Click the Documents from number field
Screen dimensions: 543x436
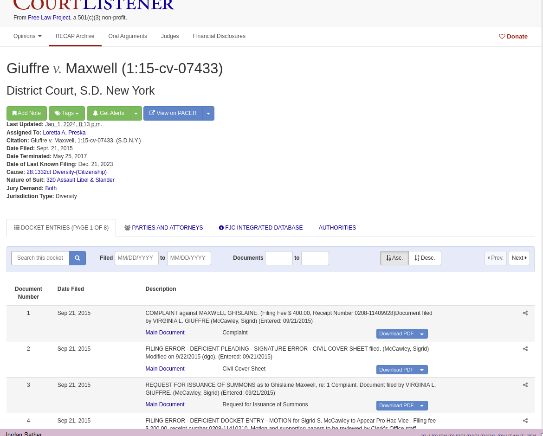(279, 258)
